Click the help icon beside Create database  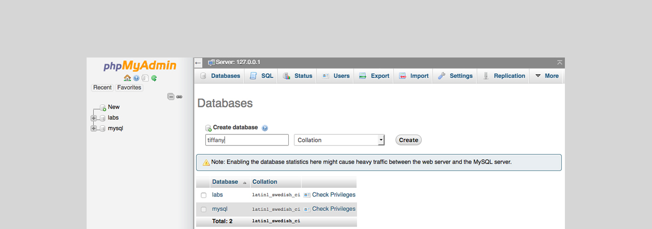pyautogui.click(x=265, y=128)
